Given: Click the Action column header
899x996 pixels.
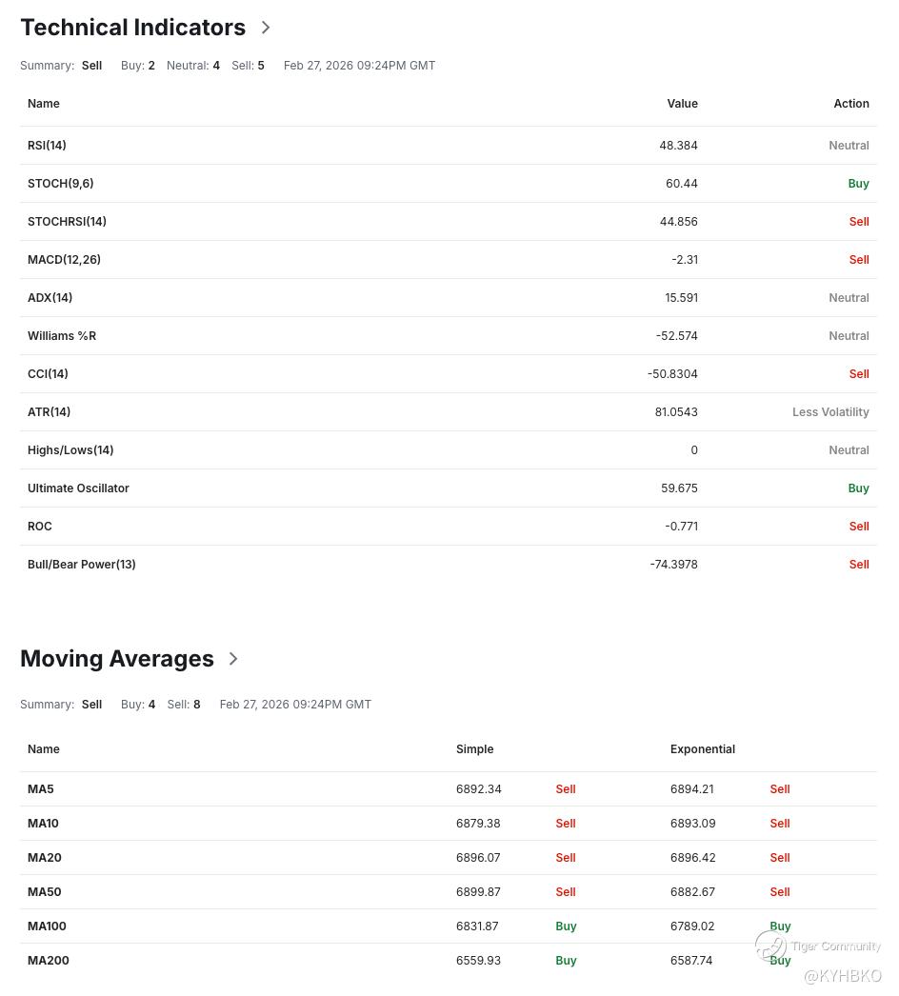Looking at the screenshot, I should point(851,104).
